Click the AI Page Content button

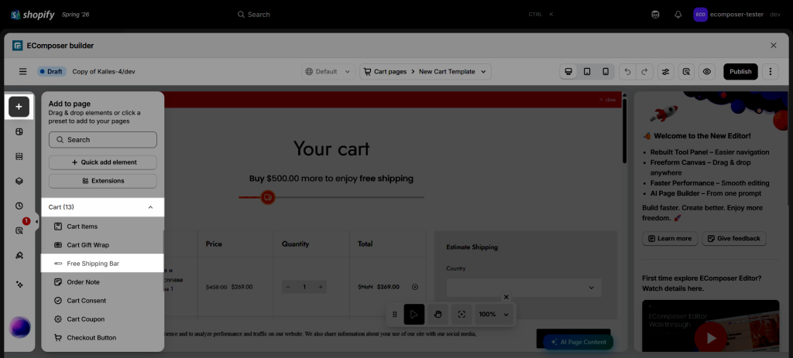pos(578,342)
